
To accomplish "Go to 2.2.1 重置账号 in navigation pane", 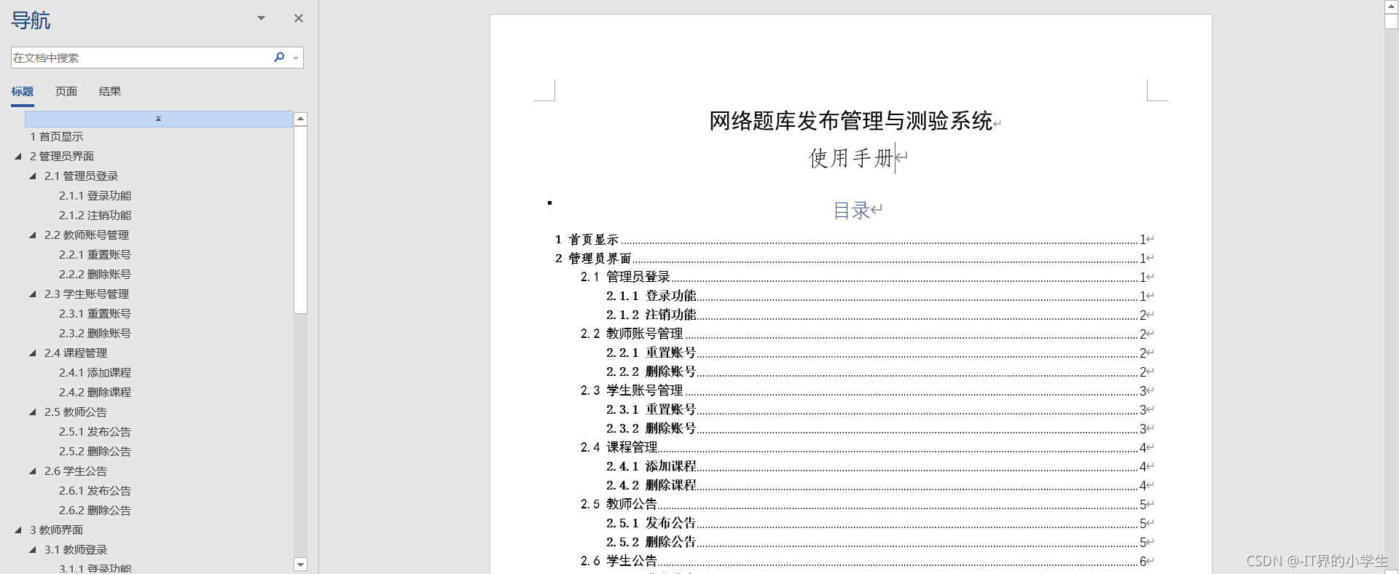I will (95, 254).
